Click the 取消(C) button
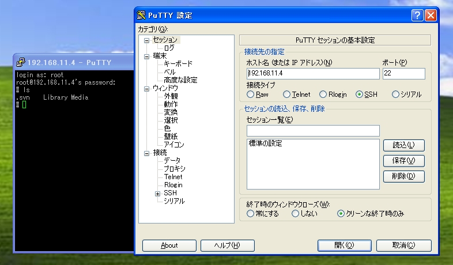The height and width of the screenshot is (265, 453). (x=403, y=245)
